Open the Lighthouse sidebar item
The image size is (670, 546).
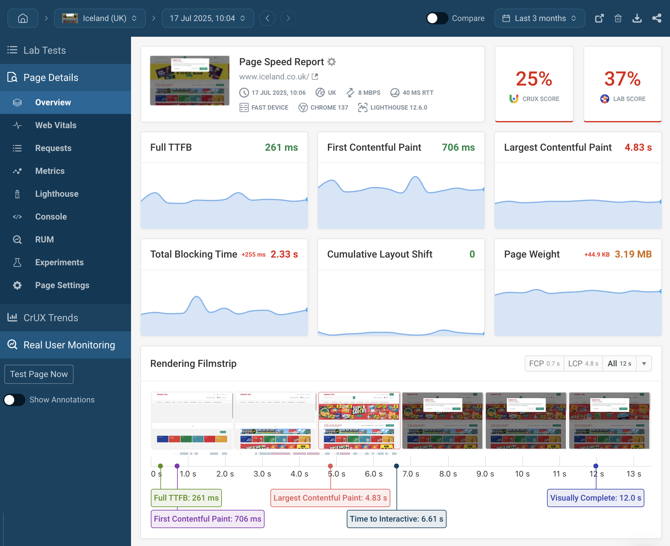pos(66,194)
